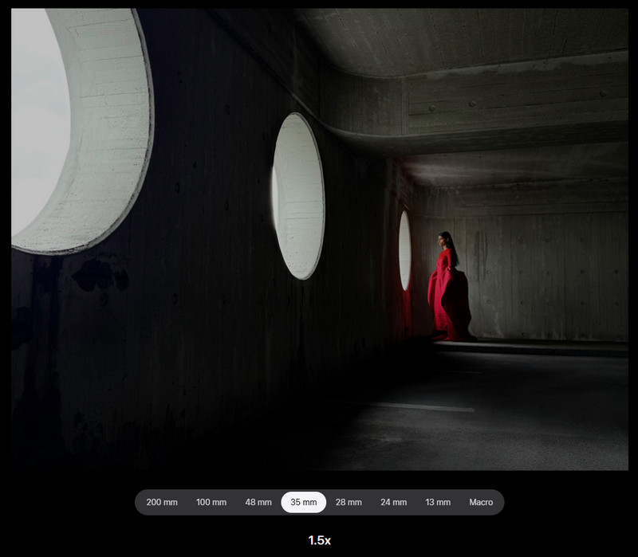Screen dimensions: 638x557
Task: Switch to Macro mode
Action: point(481,502)
